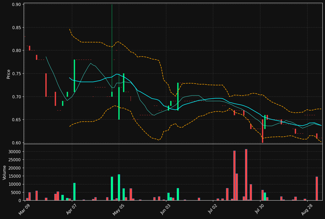Select the green volume bar above Apr 07
This screenshot has height=219, width=325.
coord(74,192)
